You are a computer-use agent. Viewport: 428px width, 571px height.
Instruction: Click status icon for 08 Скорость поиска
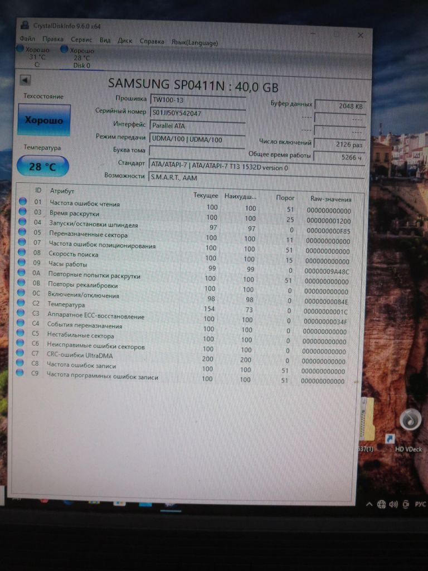click(x=22, y=252)
